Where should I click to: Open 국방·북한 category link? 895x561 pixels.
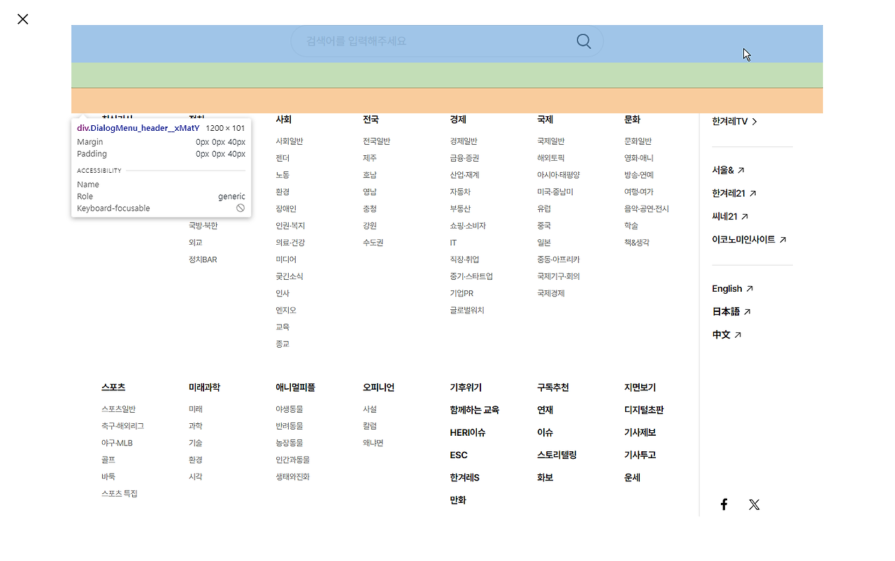tap(203, 226)
